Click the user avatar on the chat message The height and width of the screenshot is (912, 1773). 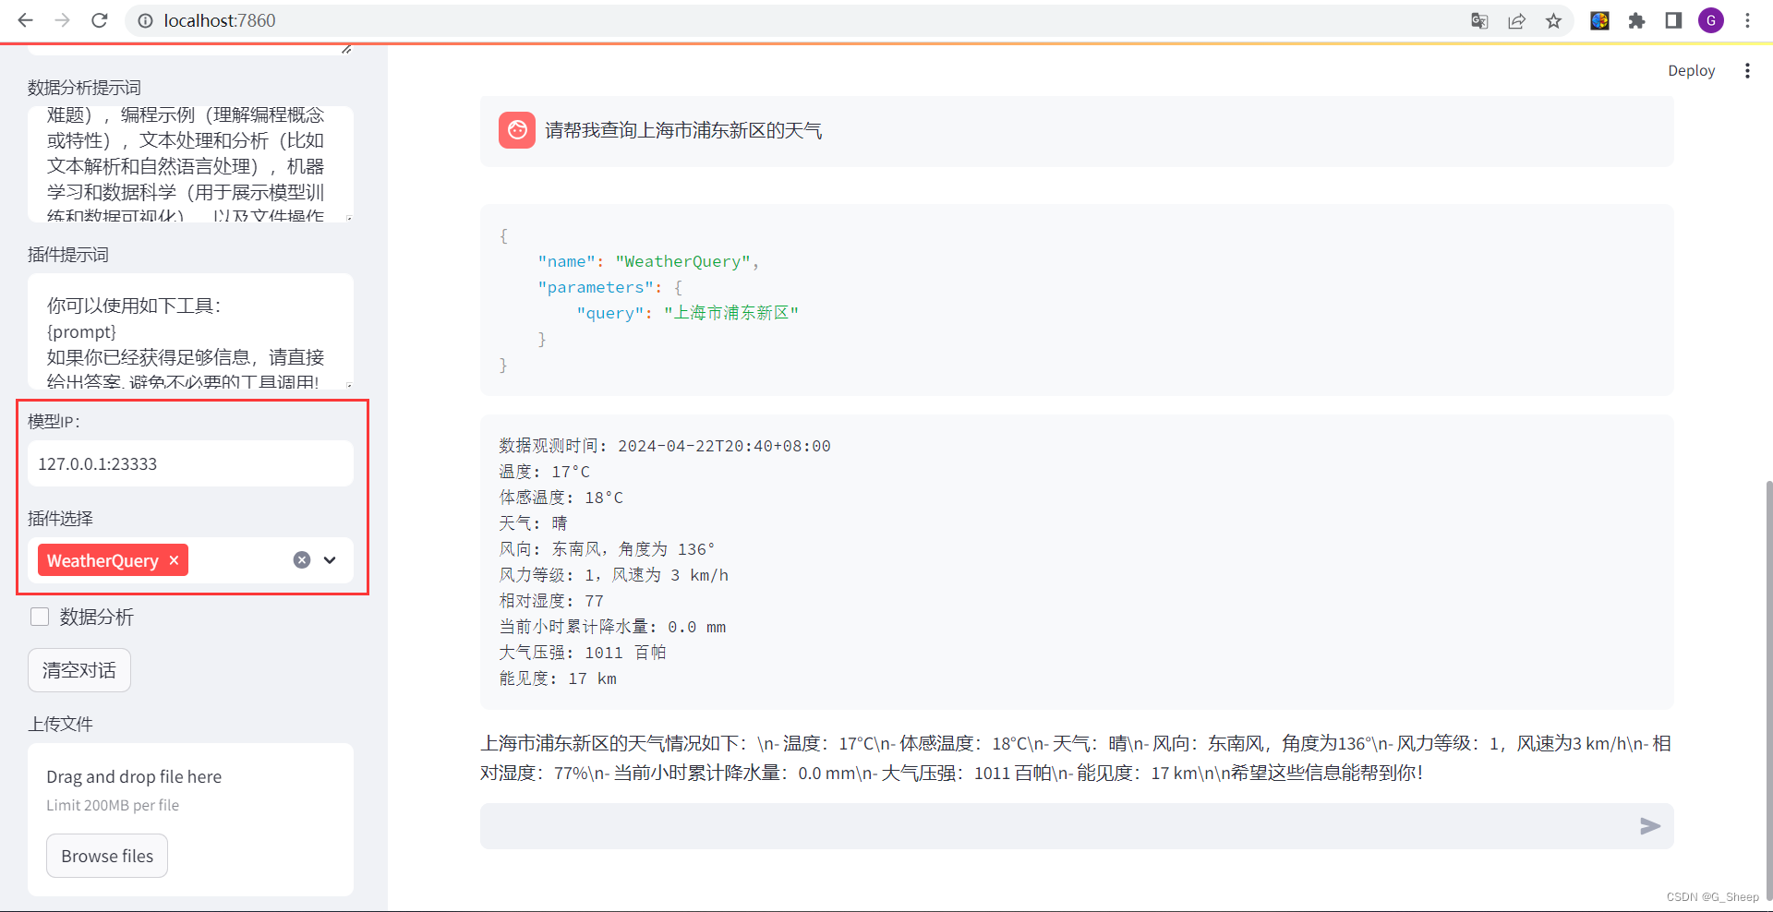coord(517,130)
